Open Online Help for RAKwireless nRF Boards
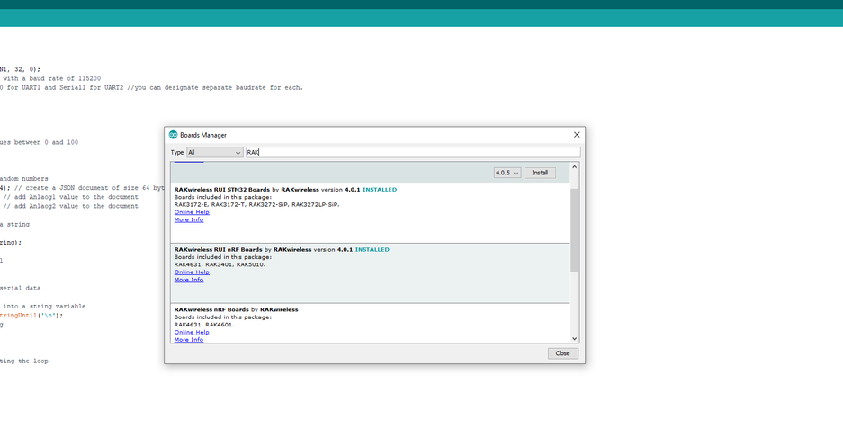 point(192,332)
